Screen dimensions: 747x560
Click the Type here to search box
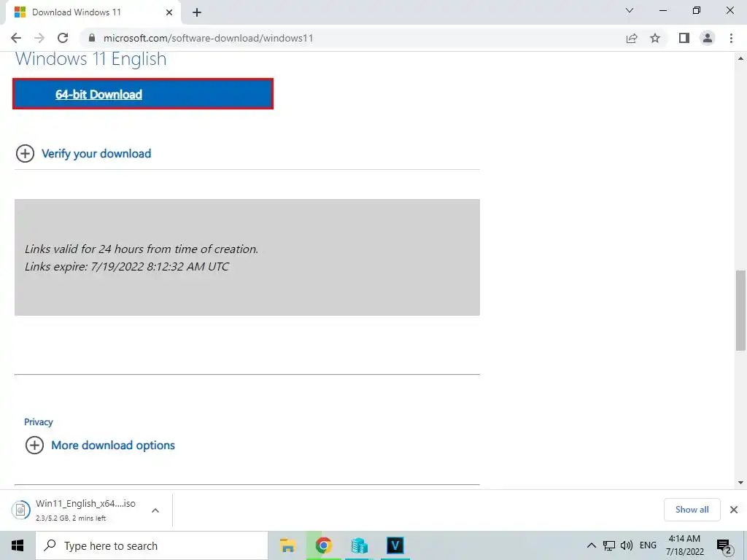tap(152, 545)
